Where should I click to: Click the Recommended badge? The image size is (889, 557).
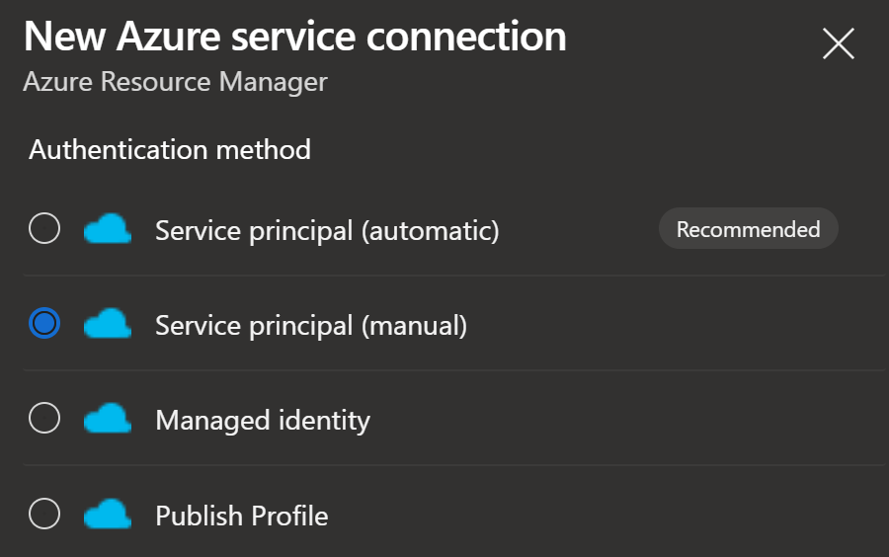coord(748,230)
